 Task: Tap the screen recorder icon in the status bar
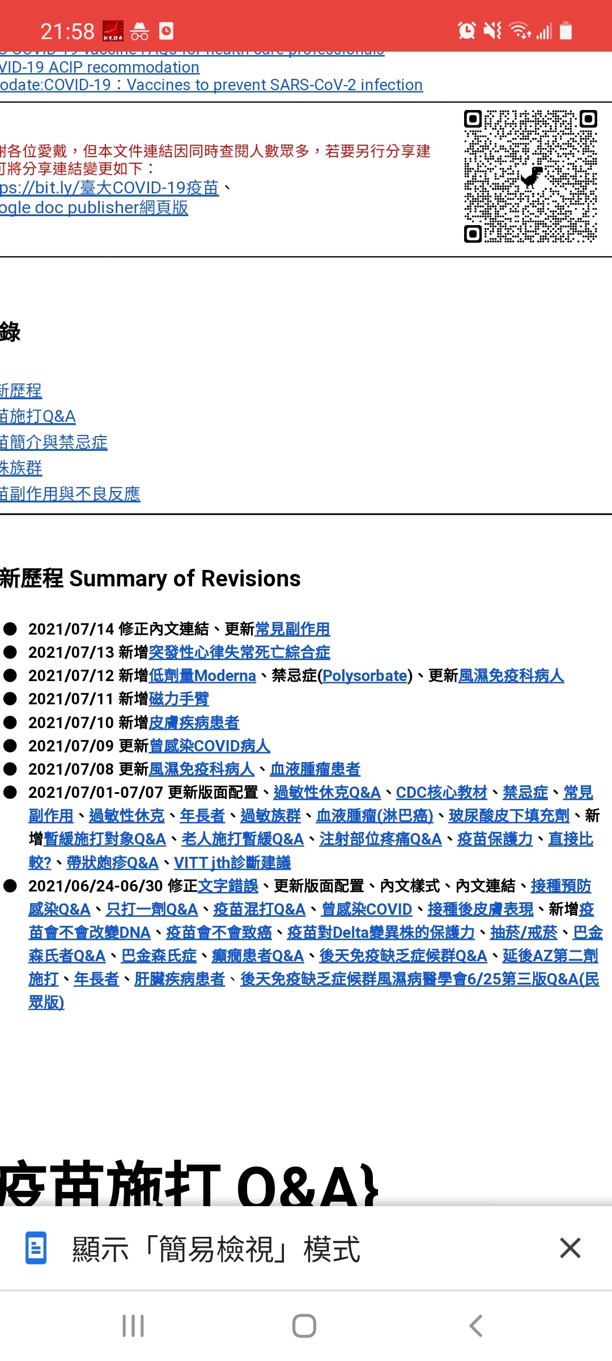166,31
